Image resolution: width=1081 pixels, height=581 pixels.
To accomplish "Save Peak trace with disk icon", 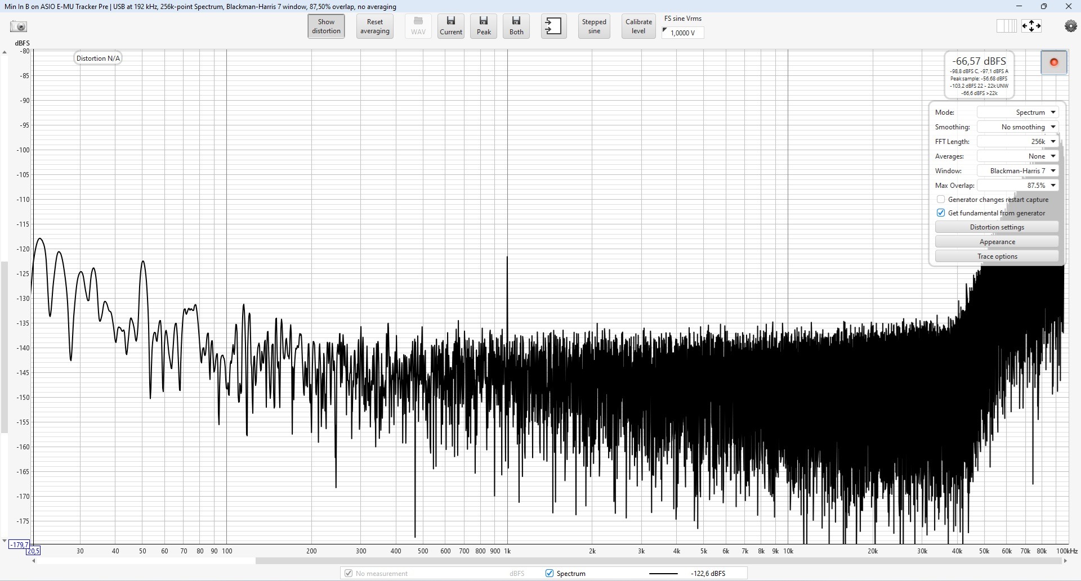I will point(484,26).
